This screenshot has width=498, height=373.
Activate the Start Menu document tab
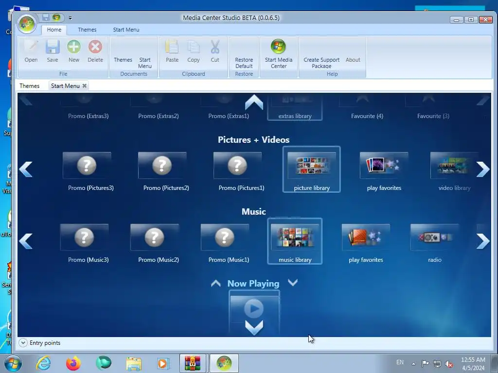click(x=65, y=85)
